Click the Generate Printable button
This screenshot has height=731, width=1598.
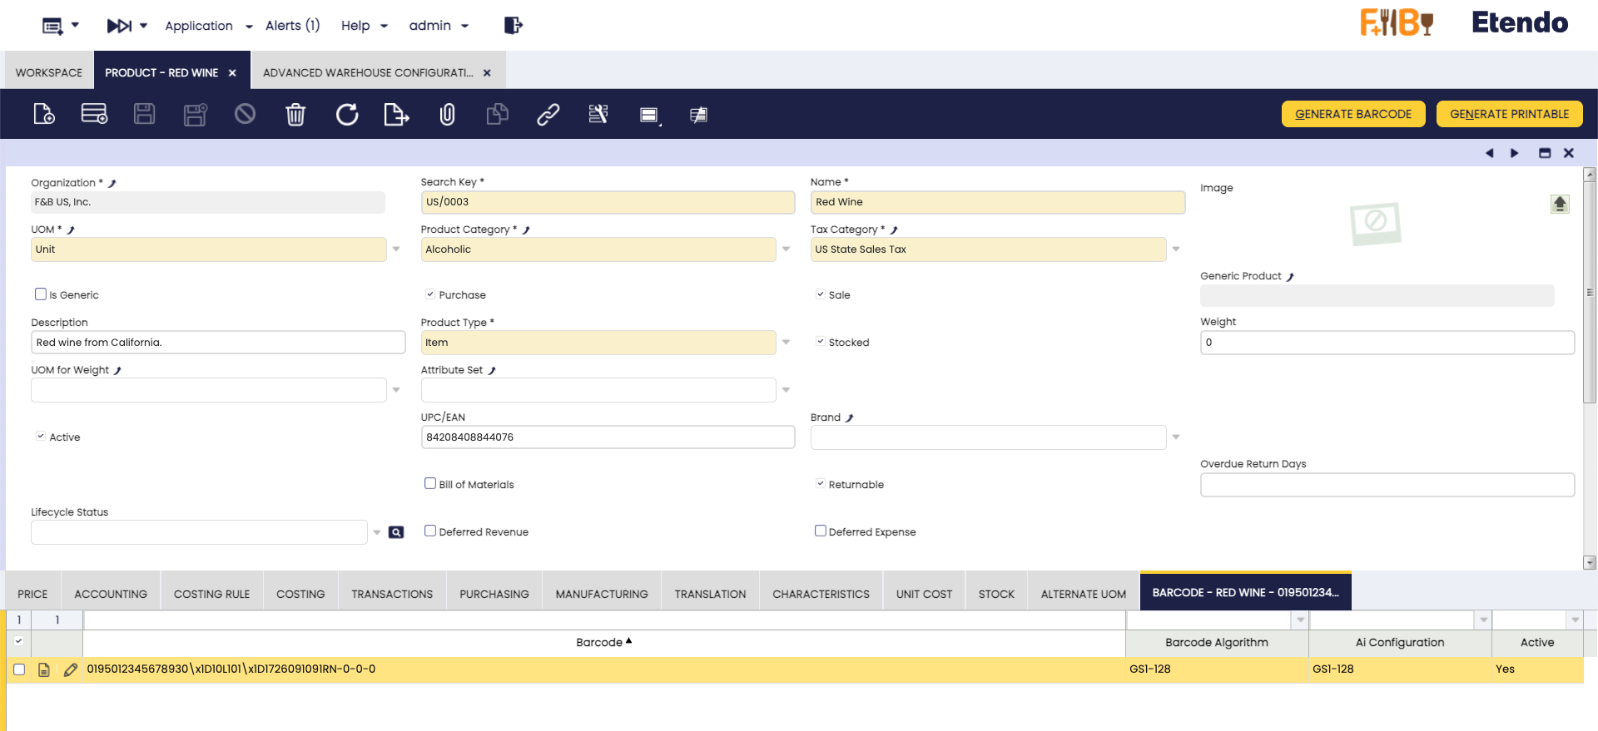[x=1509, y=114]
